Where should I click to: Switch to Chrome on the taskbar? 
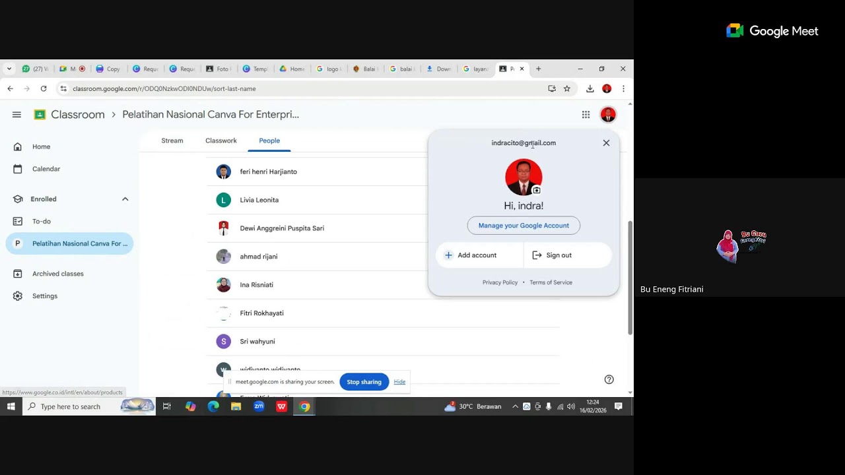point(304,406)
